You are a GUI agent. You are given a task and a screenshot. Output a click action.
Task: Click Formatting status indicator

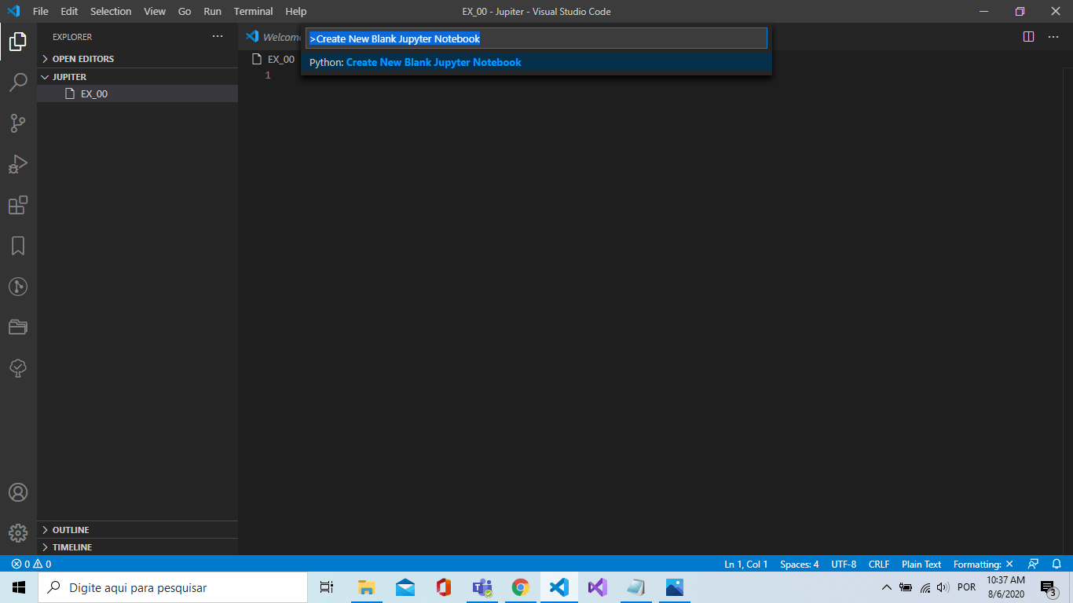[983, 564]
